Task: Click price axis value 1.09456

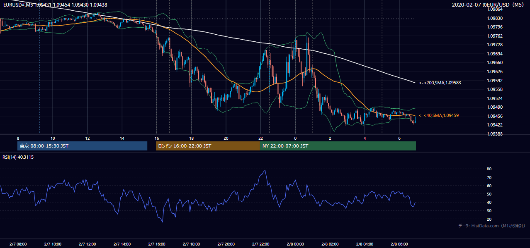Action: pyautogui.click(x=495, y=116)
